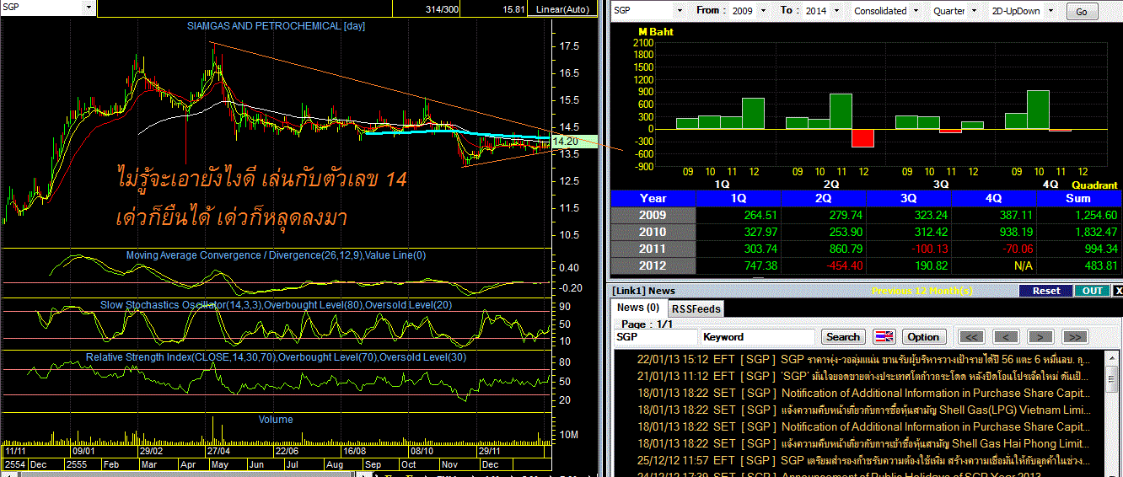
Task: Go to last news page (>>)
Action: (x=1074, y=336)
